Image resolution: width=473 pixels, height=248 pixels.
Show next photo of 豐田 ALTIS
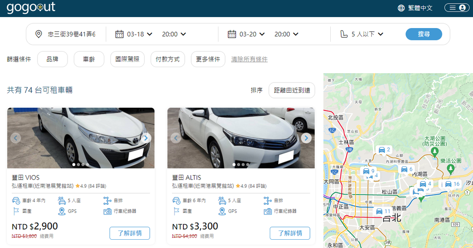click(306, 138)
